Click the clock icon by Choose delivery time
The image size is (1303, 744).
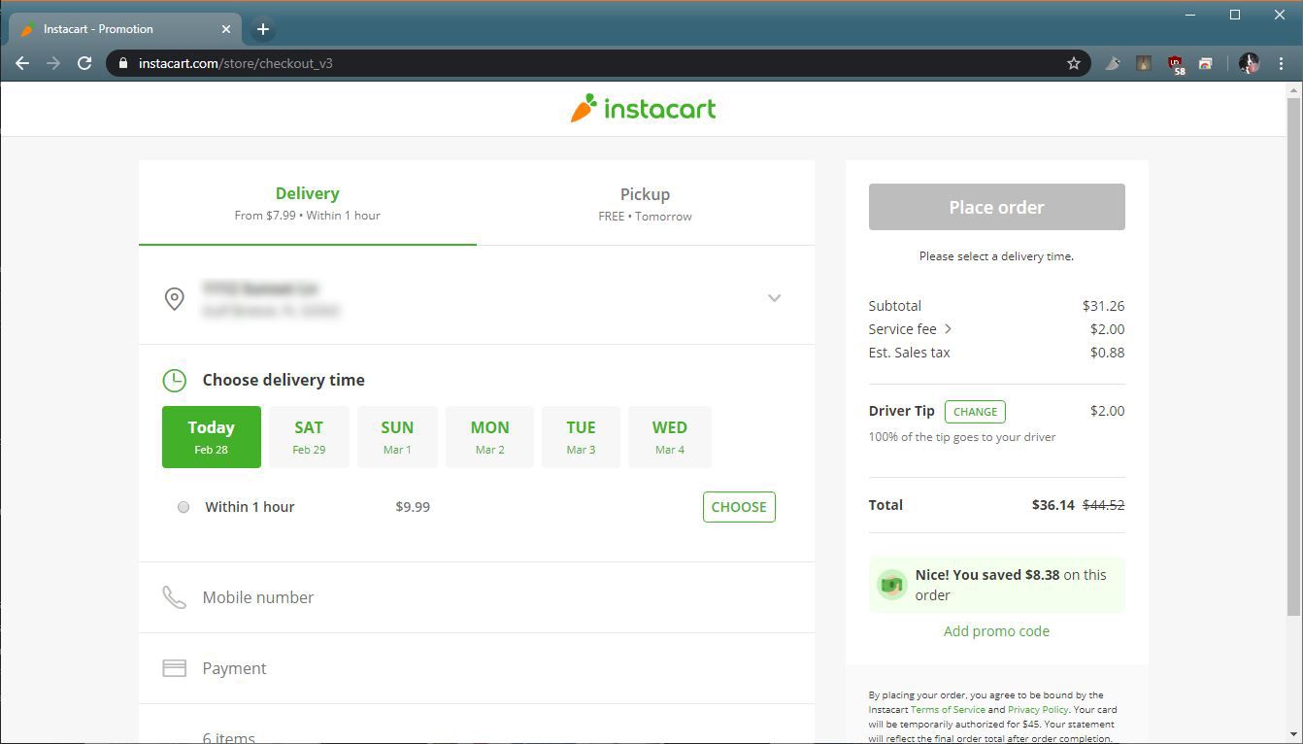[174, 380]
